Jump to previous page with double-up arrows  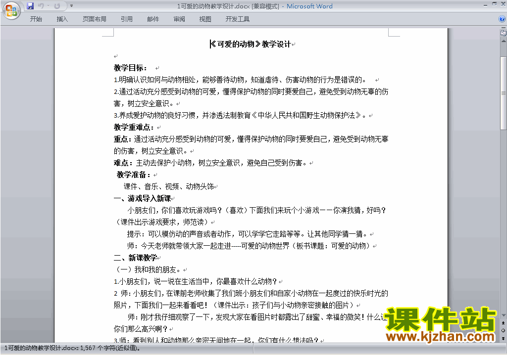tap(503, 323)
